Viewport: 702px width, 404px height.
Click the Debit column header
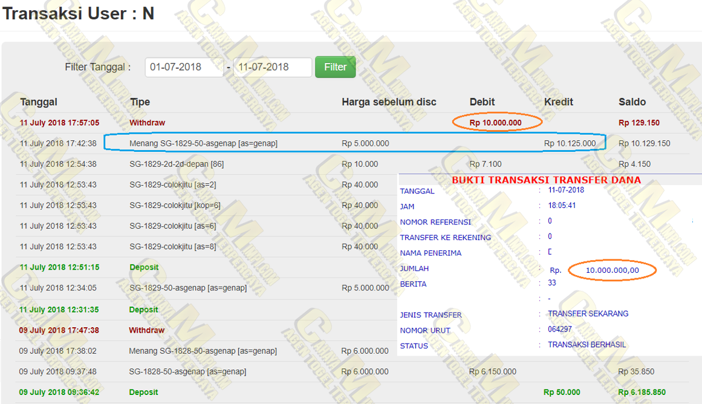[482, 102]
